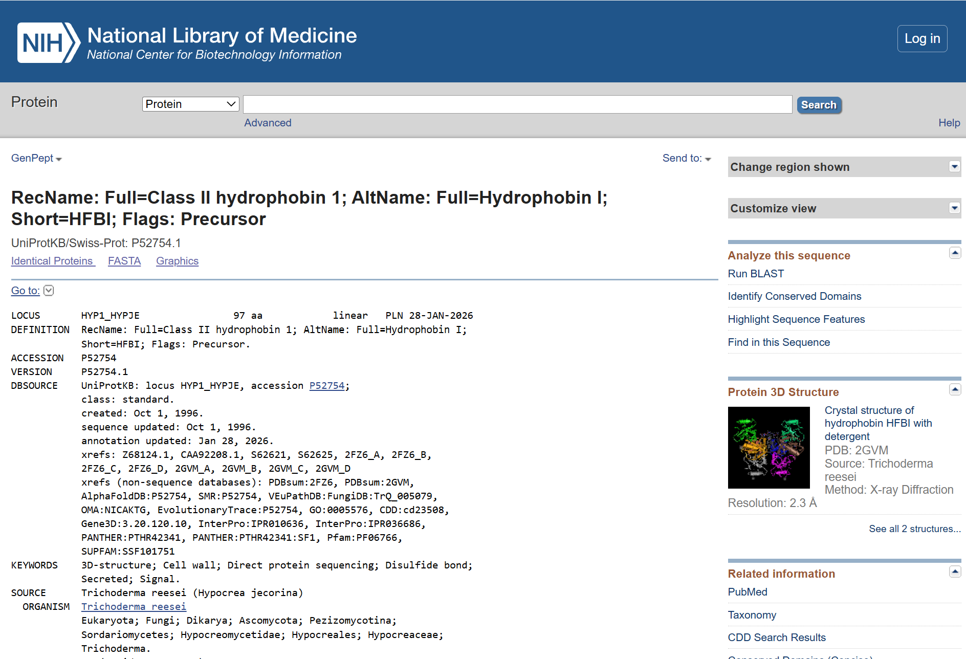Switch to the Graphics view
Screen dimensions: 966x659
pyautogui.click(x=177, y=261)
